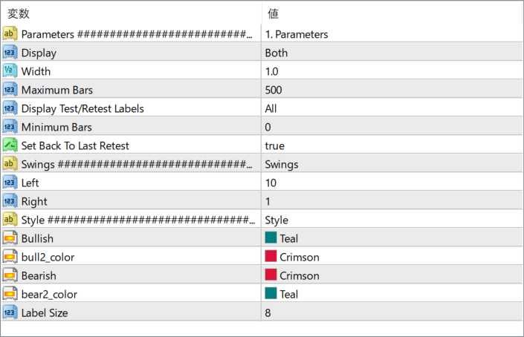Click the integer icon beside Label Size

click(10, 313)
